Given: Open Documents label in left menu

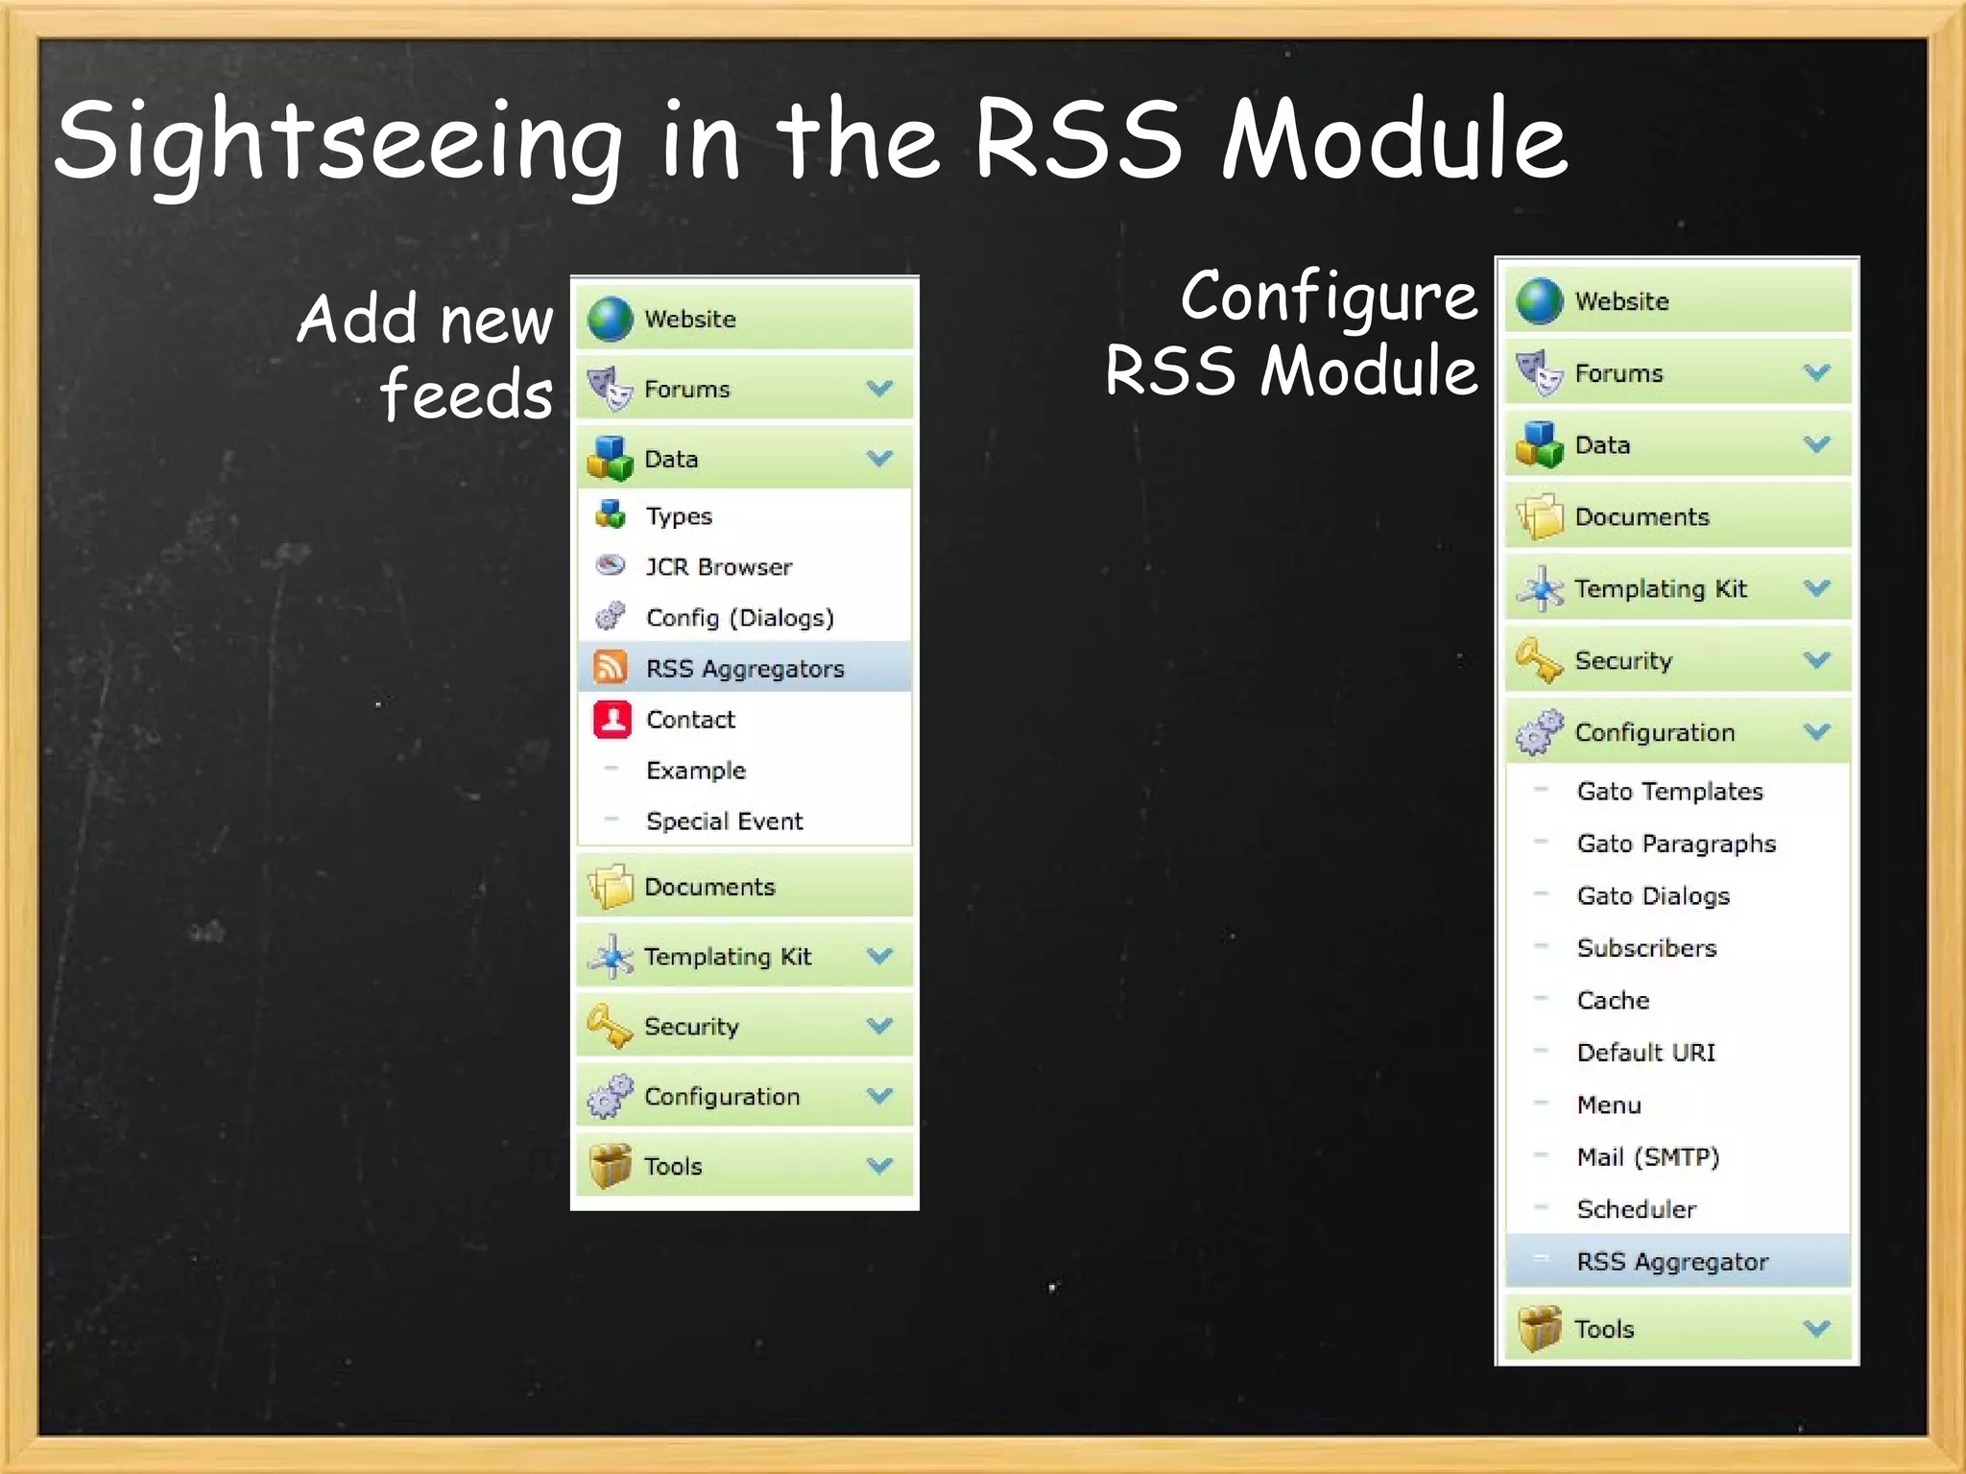Looking at the screenshot, I should click(x=709, y=887).
